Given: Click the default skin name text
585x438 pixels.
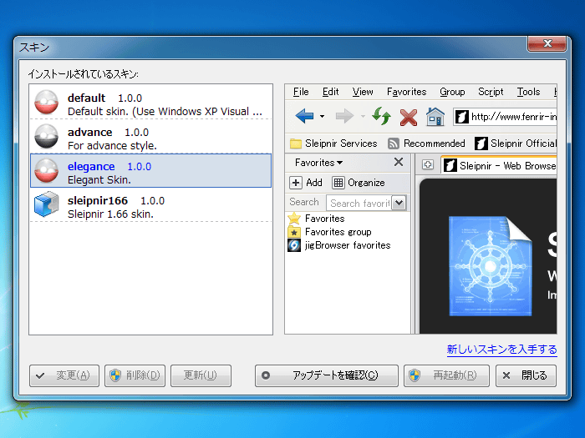Looking at the screenshot, I should pos(86,98).
